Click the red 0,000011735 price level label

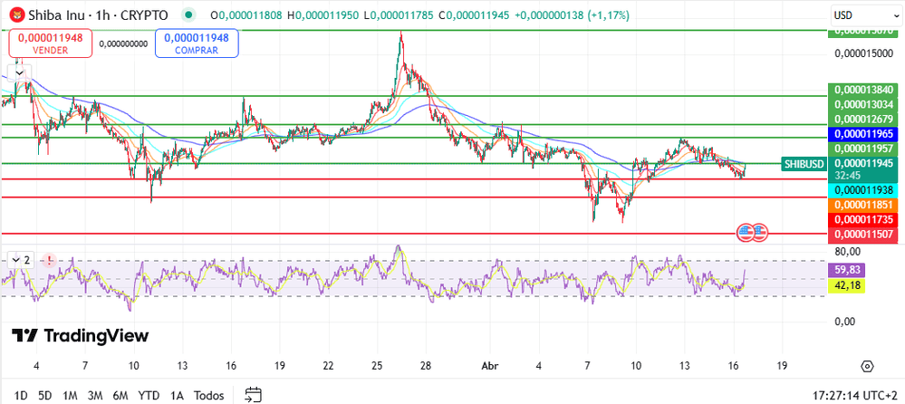click(x=863, y=220)
